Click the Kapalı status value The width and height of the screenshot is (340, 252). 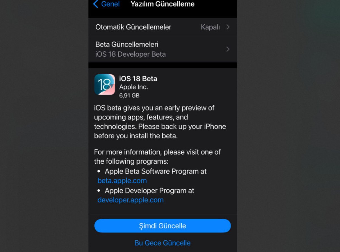coord(210,27)
